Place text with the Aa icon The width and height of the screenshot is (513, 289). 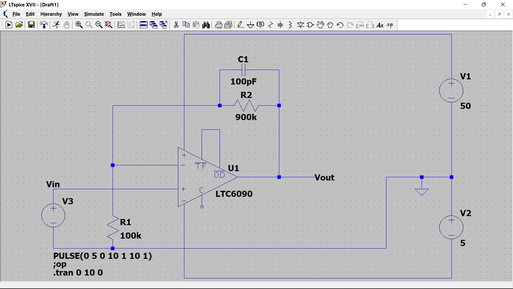pyautogui.click(x=380, y=25)
